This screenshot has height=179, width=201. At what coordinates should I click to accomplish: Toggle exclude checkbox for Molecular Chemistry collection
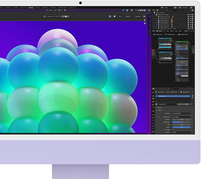click(188, 15)
